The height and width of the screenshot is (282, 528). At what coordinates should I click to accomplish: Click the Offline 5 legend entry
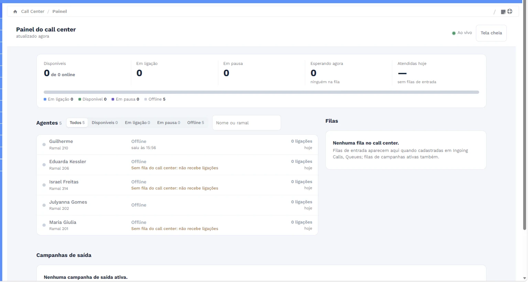(155, 99)
